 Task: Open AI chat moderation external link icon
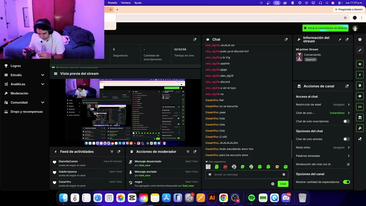tap(348, 164)
